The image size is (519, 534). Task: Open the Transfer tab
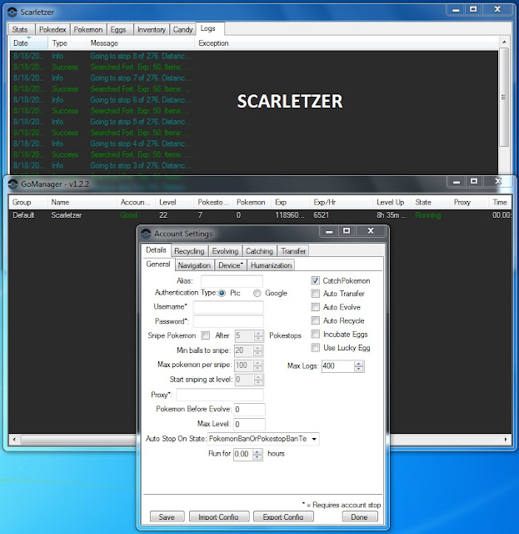click(x=293, y=251)
